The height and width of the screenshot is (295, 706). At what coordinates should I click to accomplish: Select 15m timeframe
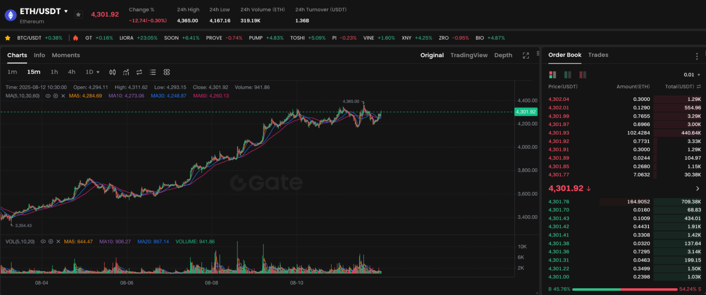(x=34, y=72)
